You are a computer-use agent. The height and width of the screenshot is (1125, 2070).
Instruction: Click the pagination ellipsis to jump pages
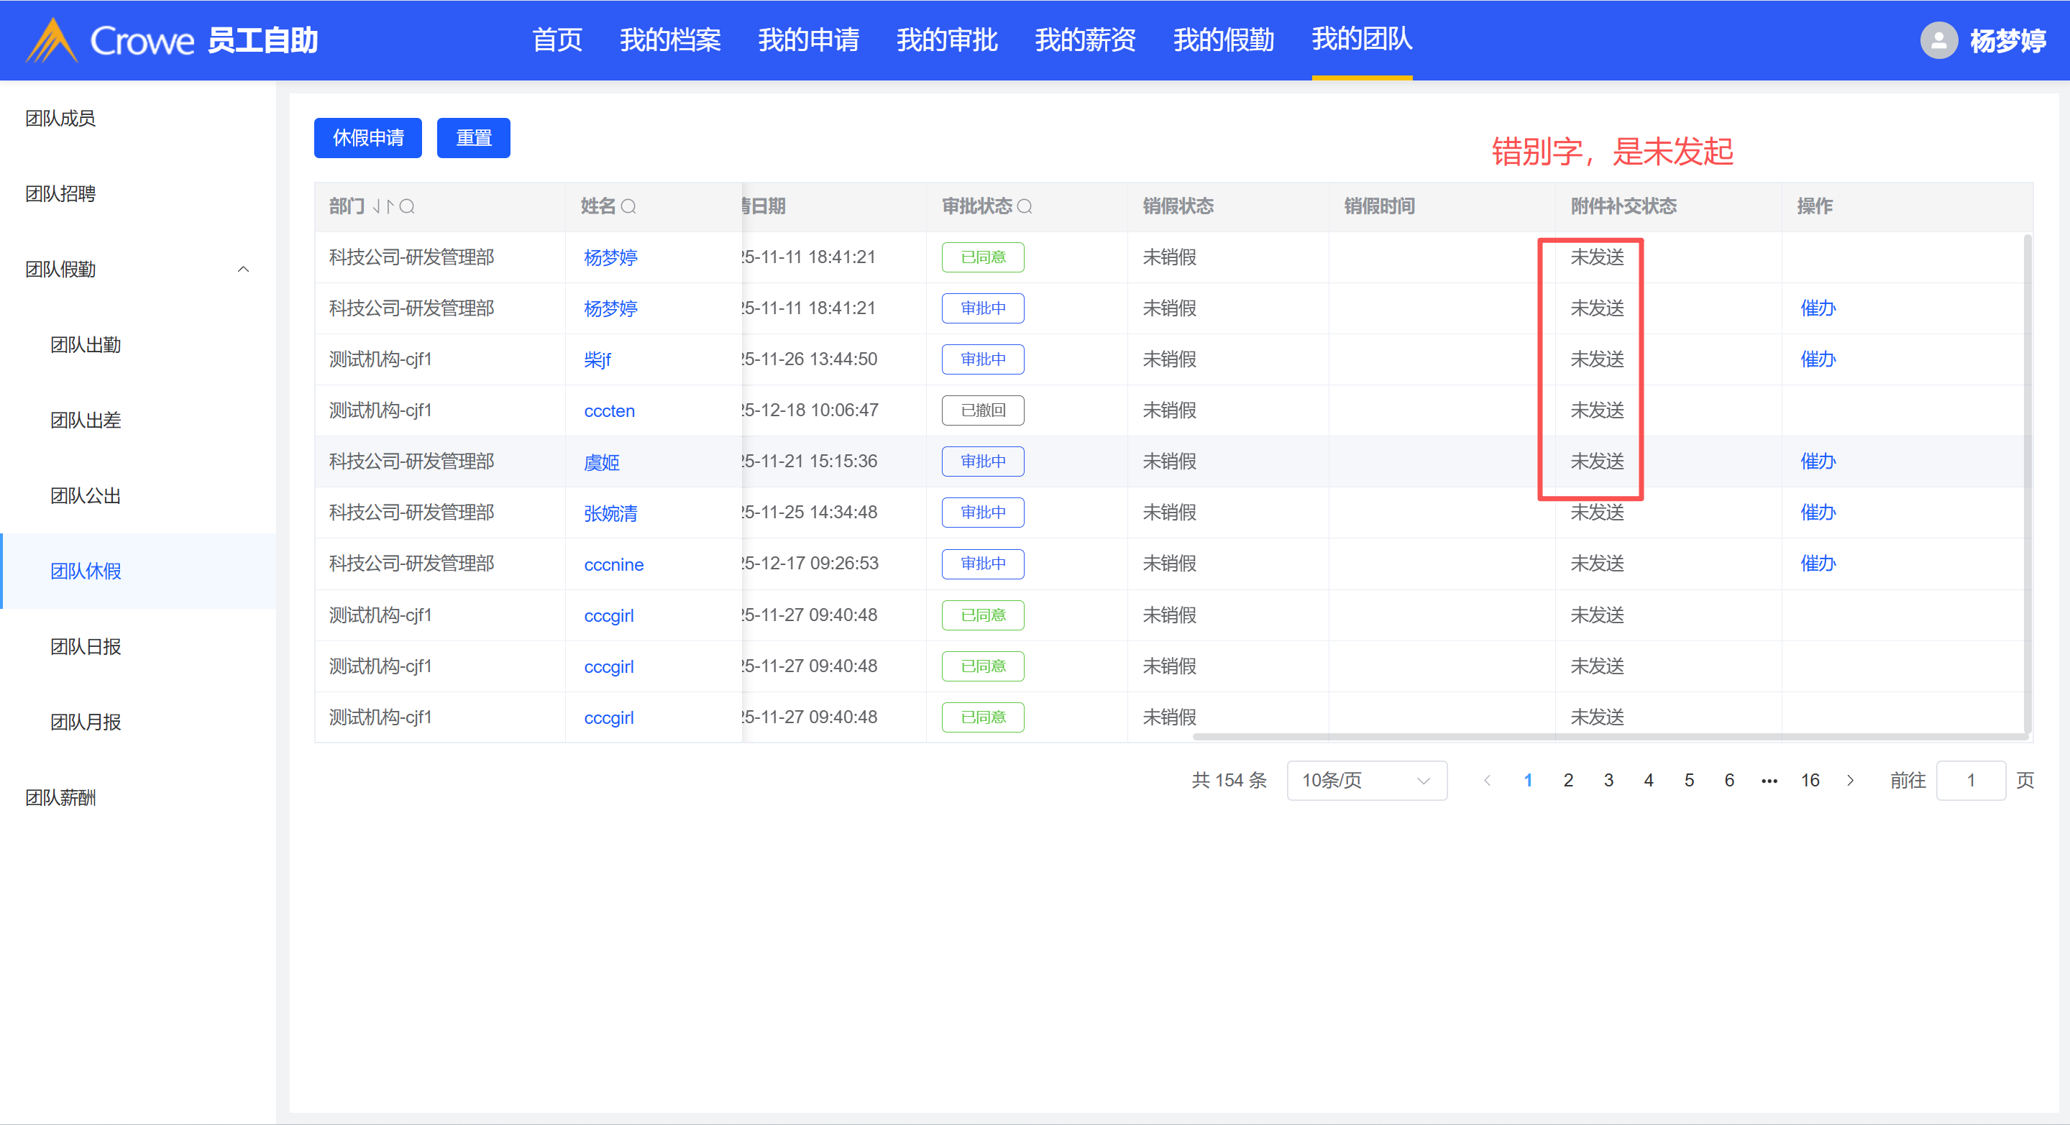point(1769,780)
